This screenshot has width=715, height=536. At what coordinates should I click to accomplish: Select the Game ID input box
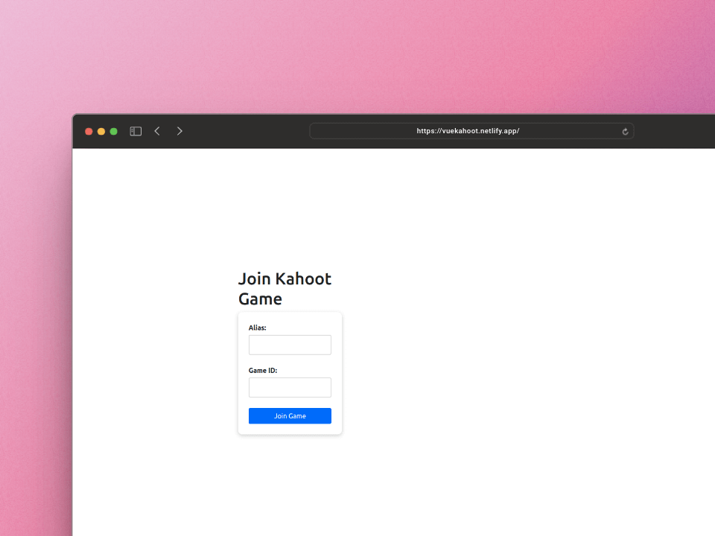[290, 387]
